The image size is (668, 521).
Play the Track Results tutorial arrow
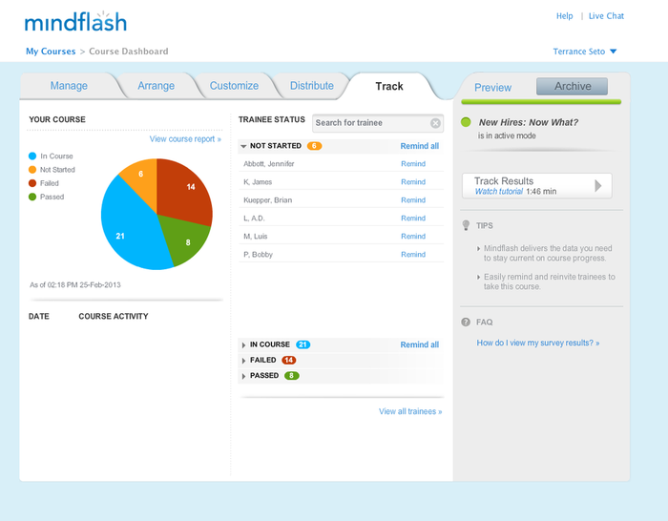pos(598,186)
